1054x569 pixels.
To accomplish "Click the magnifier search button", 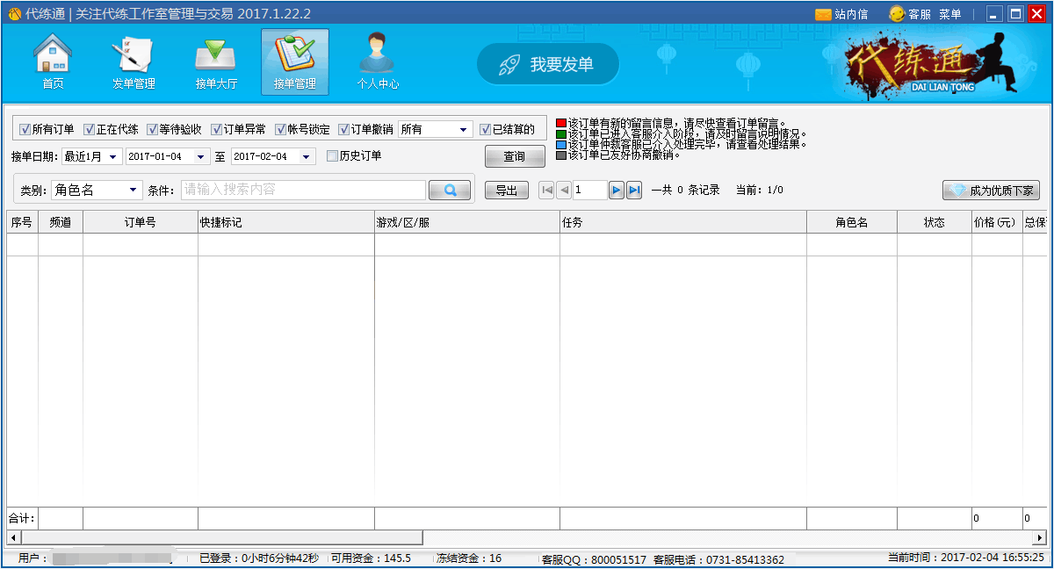I will [x=450, y=190].
